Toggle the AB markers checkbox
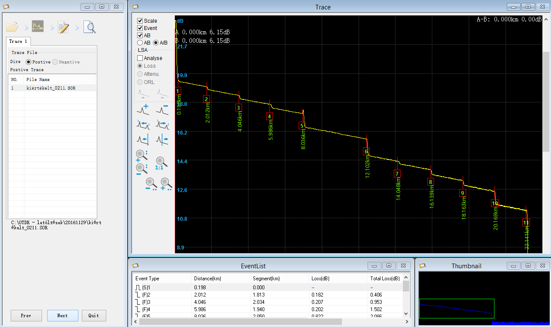Screen dimensions: 551x327 tap(140, 35)
